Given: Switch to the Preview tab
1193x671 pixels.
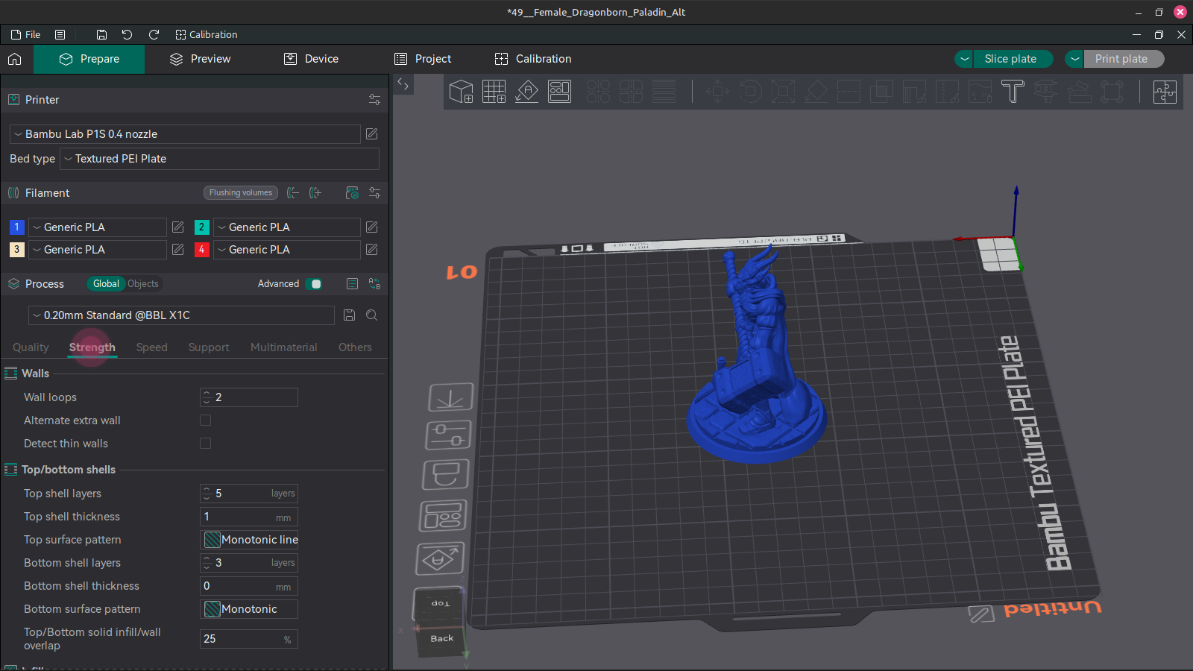Looking at the screenshot, I should pyautogui.click(x=201, y=59).
